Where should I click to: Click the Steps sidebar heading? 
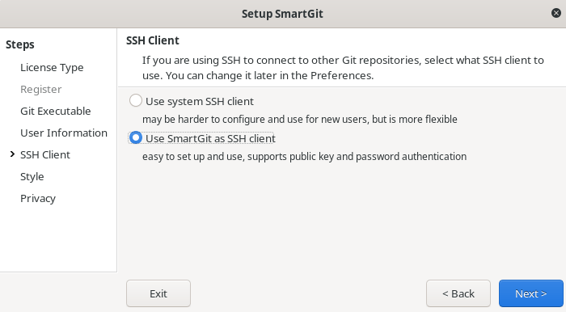[20, 44]
